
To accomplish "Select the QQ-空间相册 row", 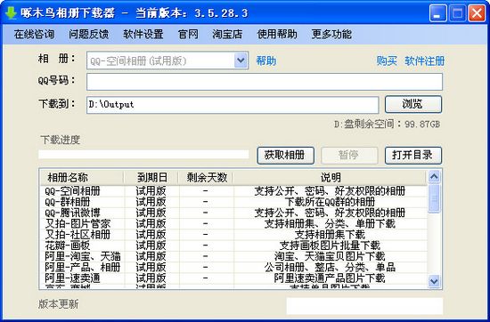I will click(233, 191).
